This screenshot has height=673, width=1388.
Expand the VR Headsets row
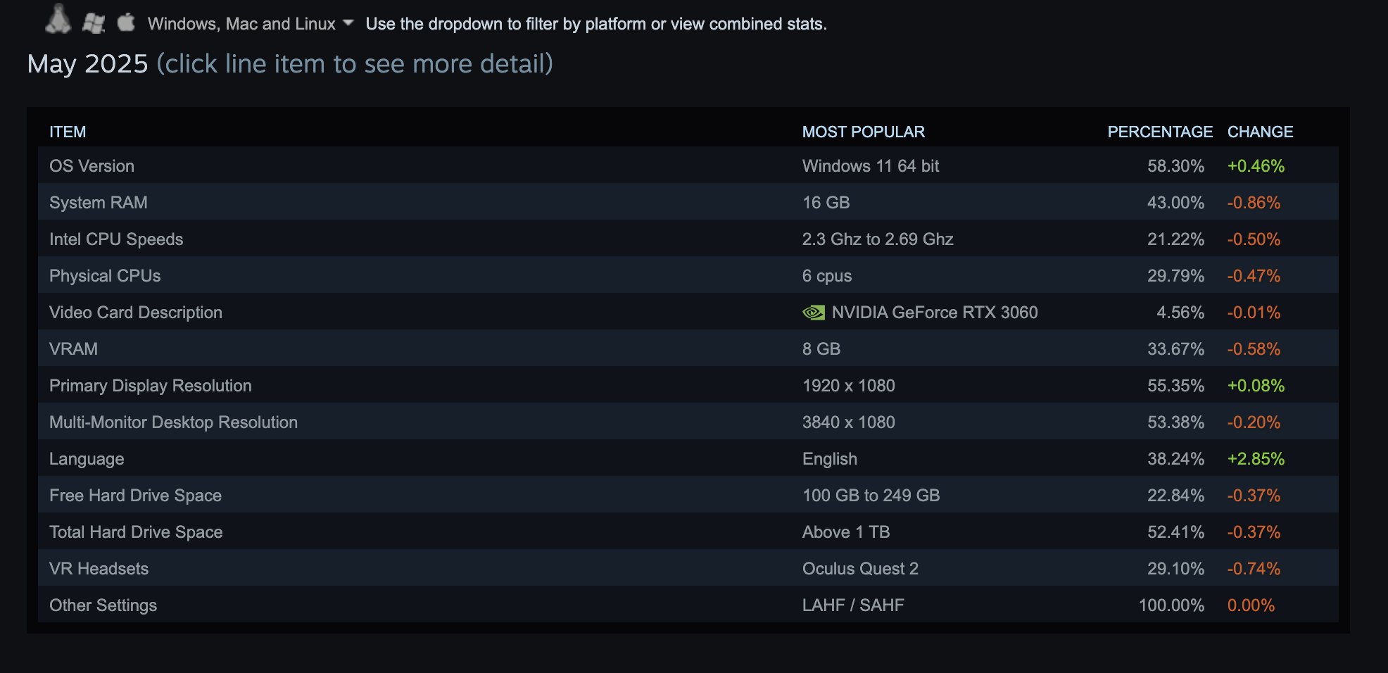(688, 568)
